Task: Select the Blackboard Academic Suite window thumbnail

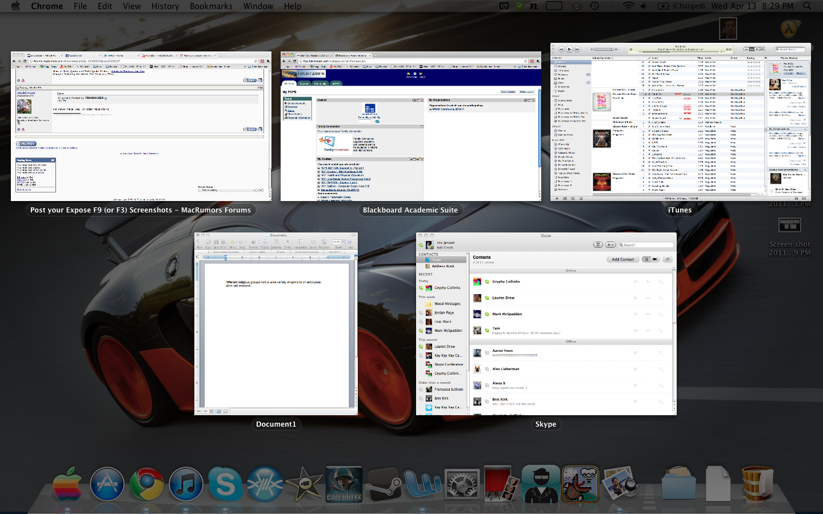Action: 411,126
